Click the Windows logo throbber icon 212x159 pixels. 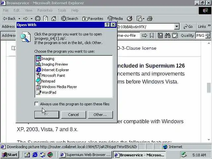(205, 10)
